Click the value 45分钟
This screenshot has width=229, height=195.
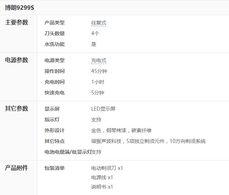[99, 71]
